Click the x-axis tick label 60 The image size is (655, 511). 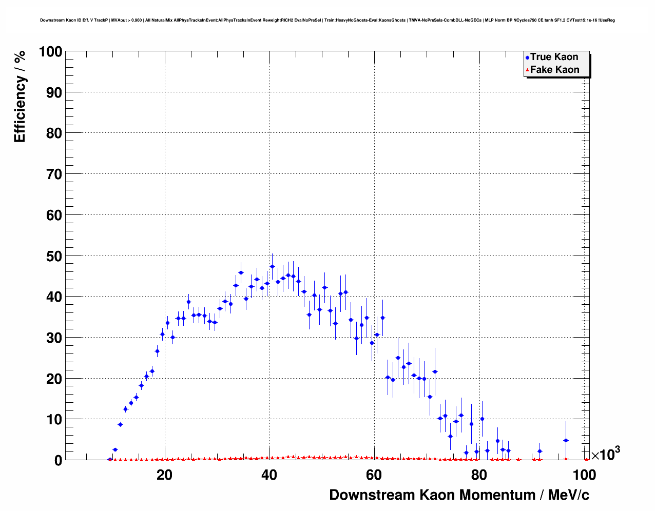point(374,475)
